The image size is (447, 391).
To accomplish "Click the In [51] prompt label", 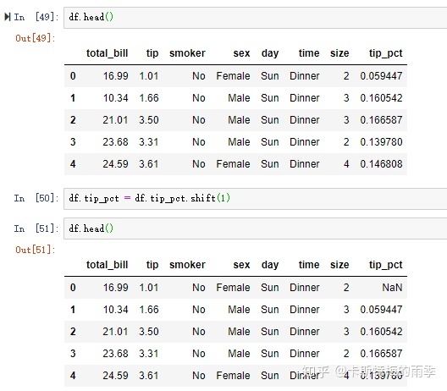I will [36, 229].
